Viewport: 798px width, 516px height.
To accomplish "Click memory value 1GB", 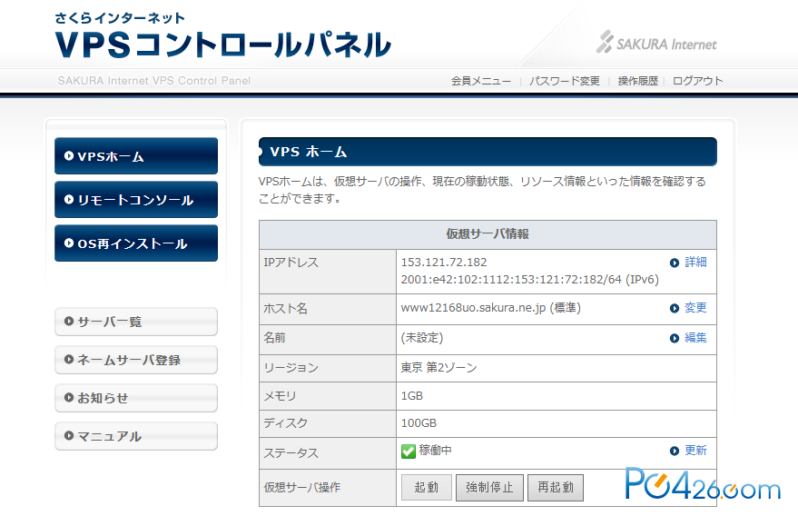I will [412, 396].
